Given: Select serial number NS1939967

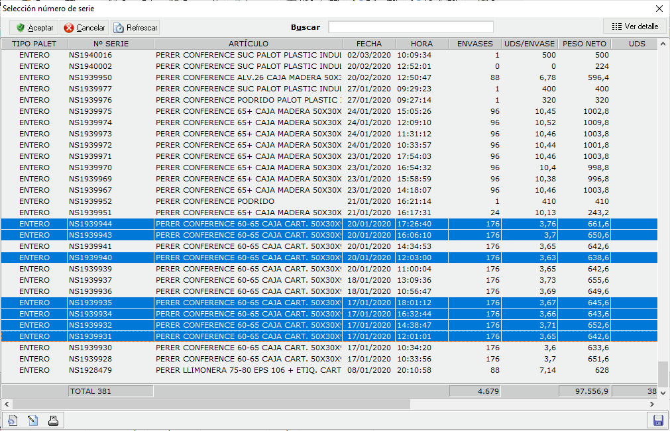Looking at the screenshot, I should click(90, 190).
